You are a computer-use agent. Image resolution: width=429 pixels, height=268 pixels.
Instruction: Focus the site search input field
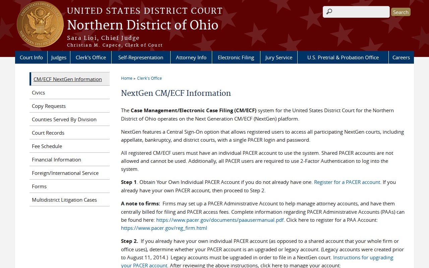[x=356, y=12]
